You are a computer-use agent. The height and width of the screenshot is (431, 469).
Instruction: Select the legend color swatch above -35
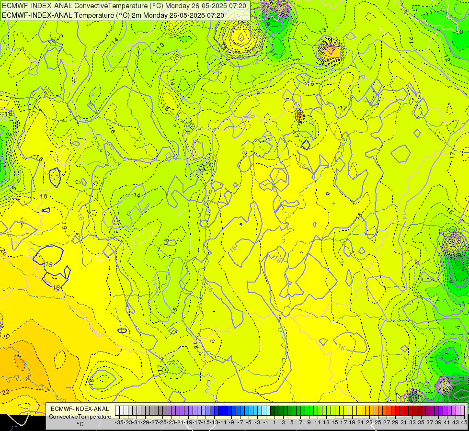coord(117,410)
